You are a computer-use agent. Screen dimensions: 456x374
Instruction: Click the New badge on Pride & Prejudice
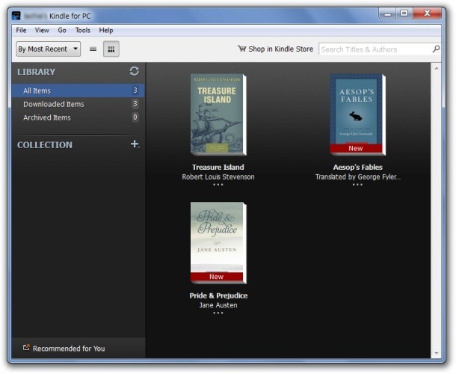pos(216,277)
